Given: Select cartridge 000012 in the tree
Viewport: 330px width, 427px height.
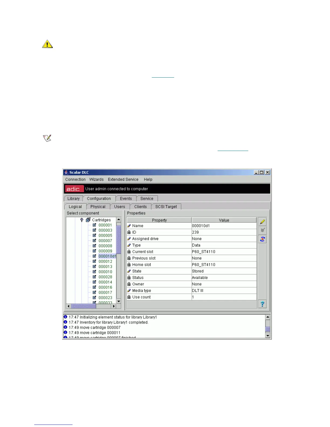Looking at the screenshot, I should [105, 261].
